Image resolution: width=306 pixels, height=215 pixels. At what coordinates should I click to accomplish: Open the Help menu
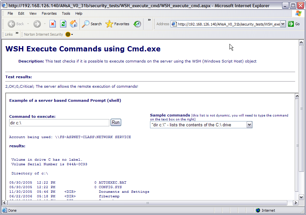click(79, 13)
